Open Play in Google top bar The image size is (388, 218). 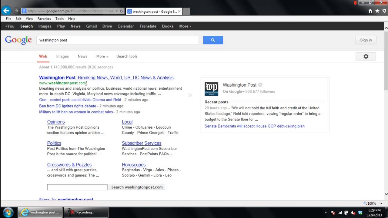[x=61, y=26]
